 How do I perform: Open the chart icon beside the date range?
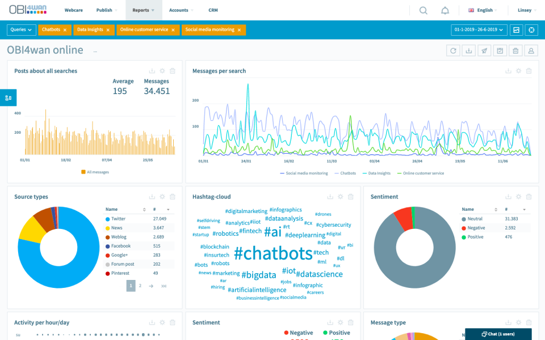516,29
